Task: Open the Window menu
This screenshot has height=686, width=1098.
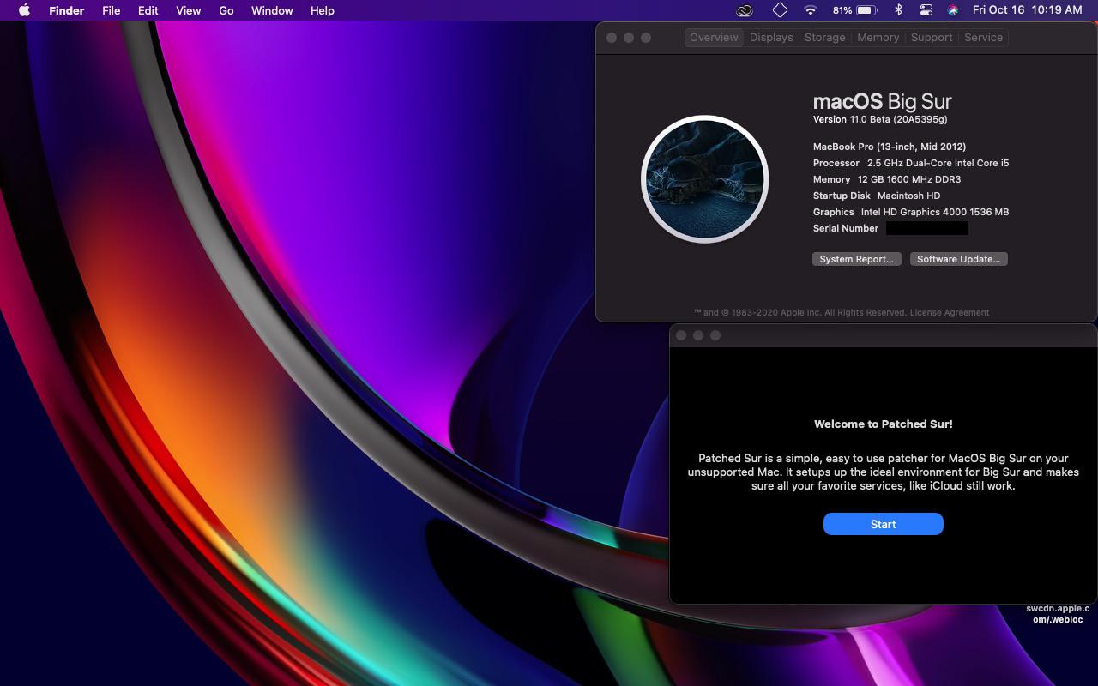Action: click(x=272, y=10)
